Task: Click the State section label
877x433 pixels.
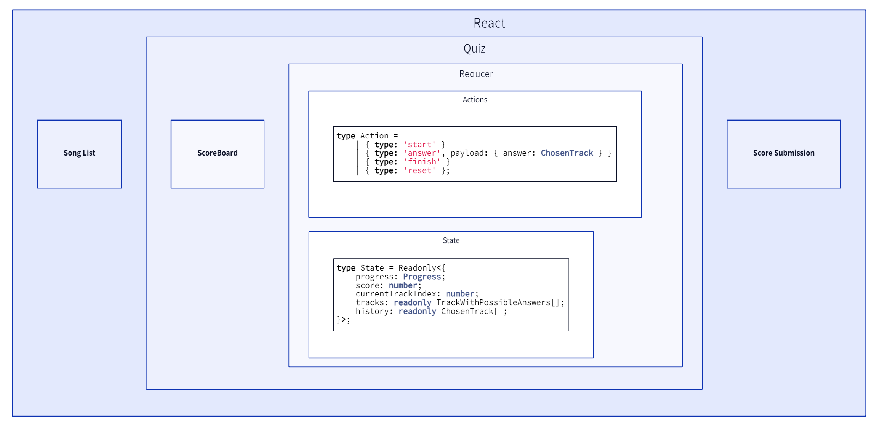Action: click(x=451, y=240)
